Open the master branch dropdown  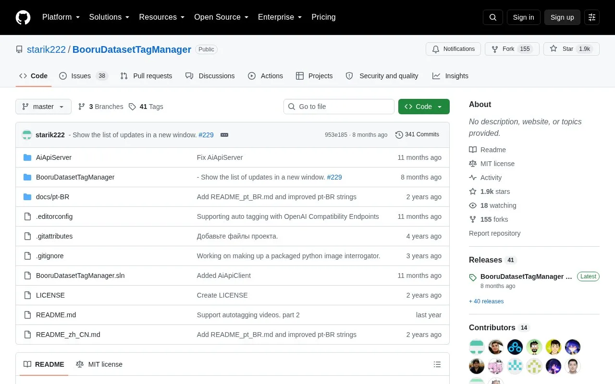click(x=43, y=107)
